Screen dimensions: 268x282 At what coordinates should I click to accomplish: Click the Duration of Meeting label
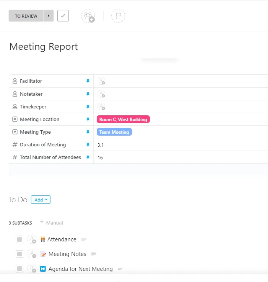pos(43,144)
